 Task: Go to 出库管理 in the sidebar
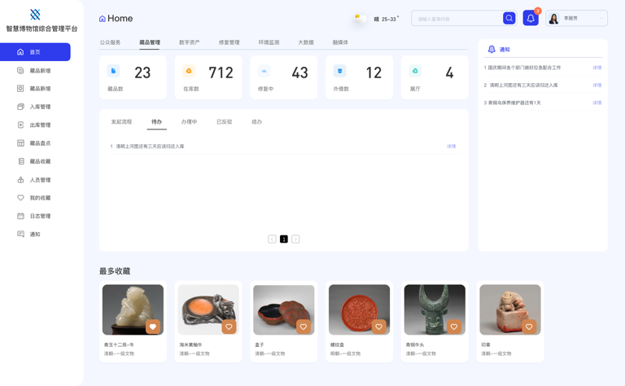[x=40, y=125]
